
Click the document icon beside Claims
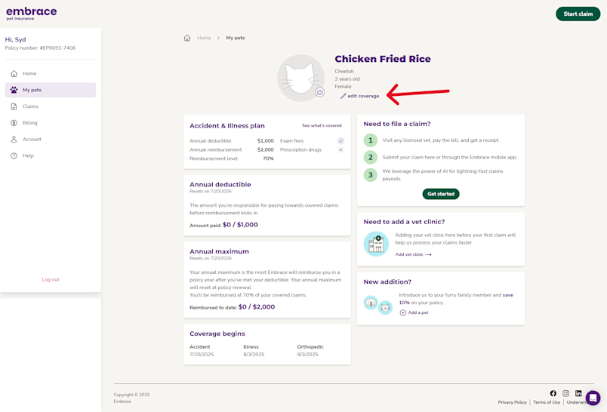(x=14, y=106)
